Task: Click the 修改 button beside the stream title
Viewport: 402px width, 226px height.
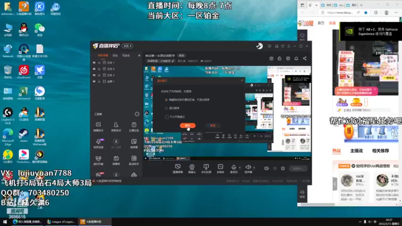Action: 181,56
